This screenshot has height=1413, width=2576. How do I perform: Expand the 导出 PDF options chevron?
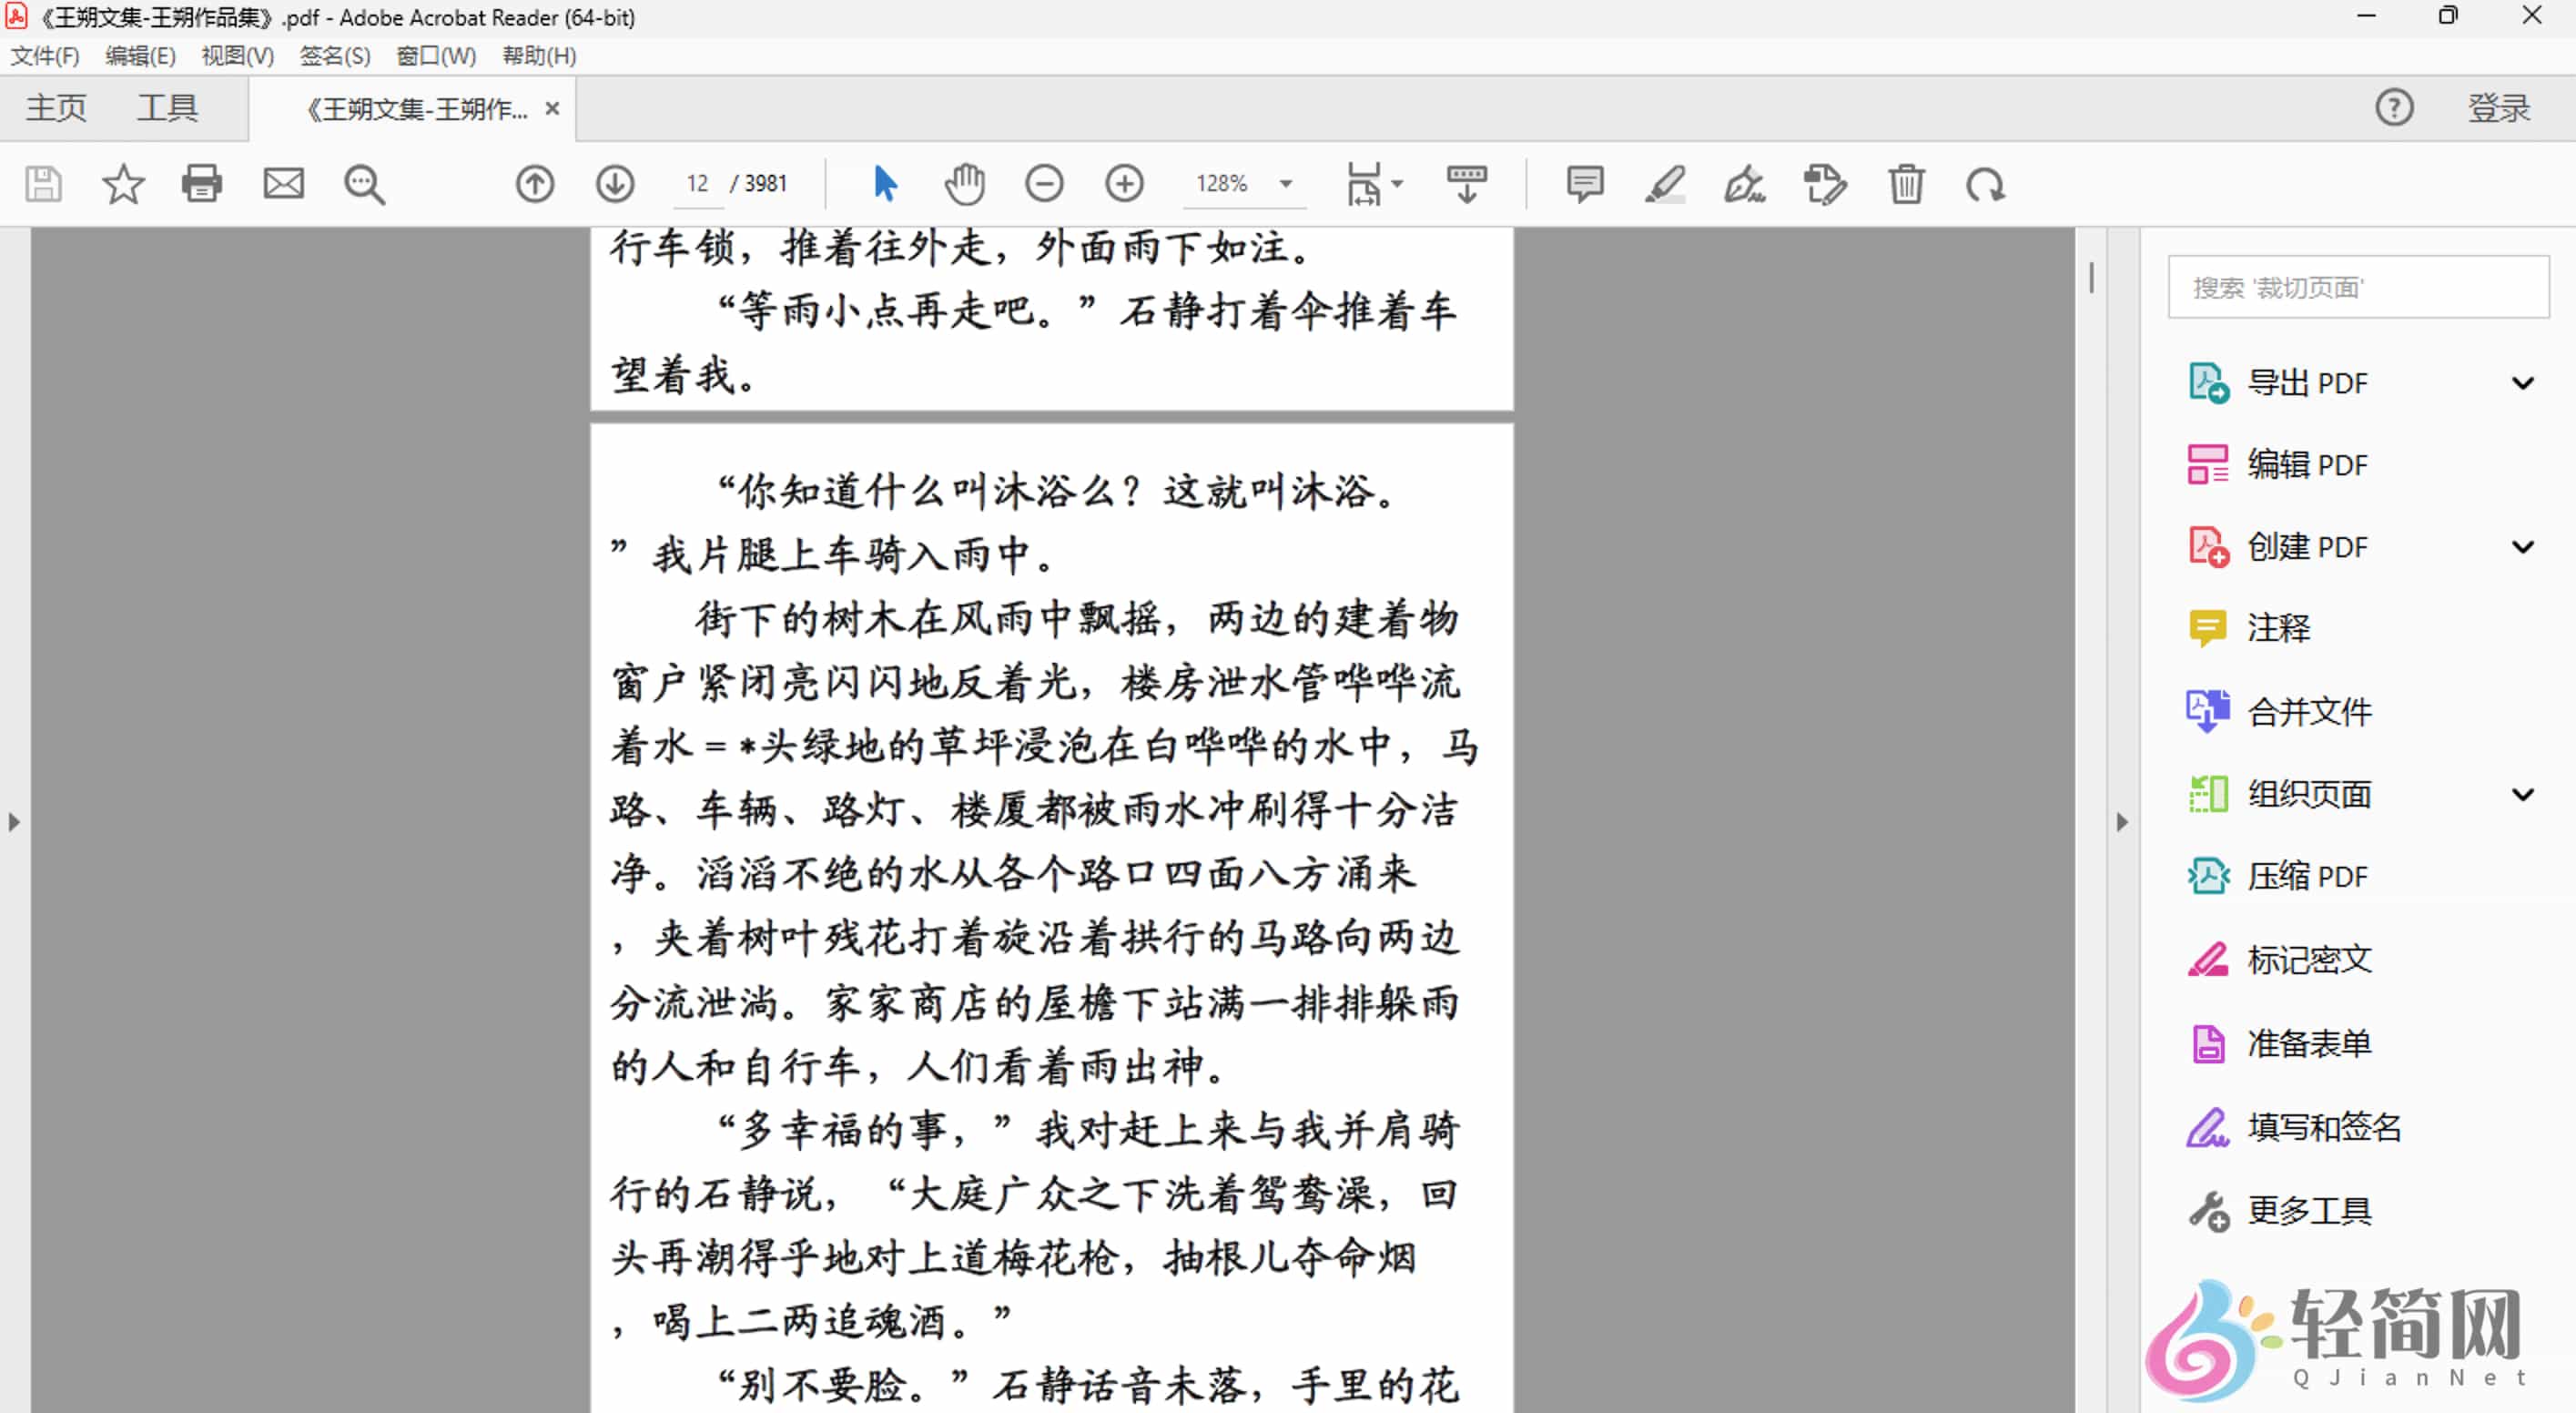point(2524,382)
